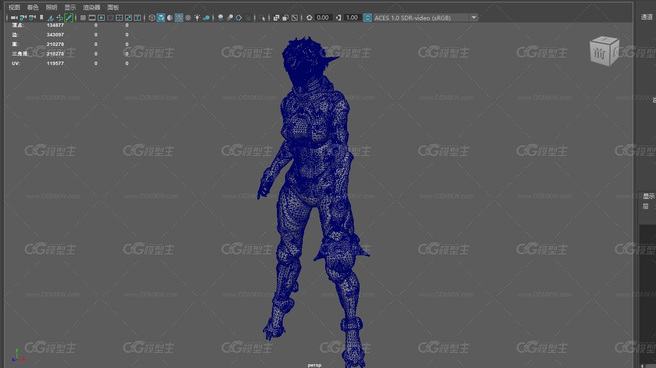This screenshot has width=656, height=368.
Task: Toggle Multisample Anti-aliasing icon
Action: coord(239,18)
